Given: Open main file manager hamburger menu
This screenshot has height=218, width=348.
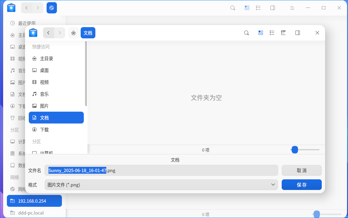Looking at the screenshot, I should tap(292, 8).
